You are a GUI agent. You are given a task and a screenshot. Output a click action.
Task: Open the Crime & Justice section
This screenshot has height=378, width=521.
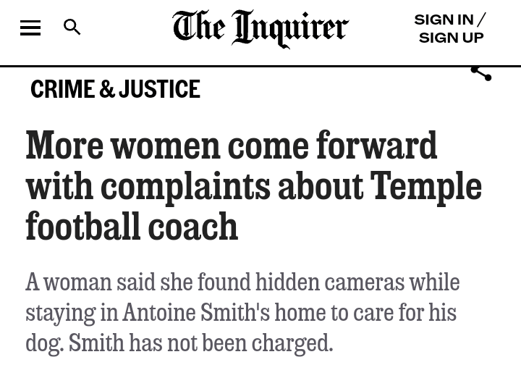coord(115,90)
